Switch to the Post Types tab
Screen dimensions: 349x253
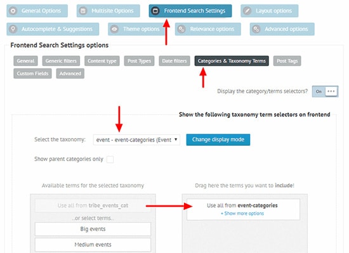(x=139, y=61)
